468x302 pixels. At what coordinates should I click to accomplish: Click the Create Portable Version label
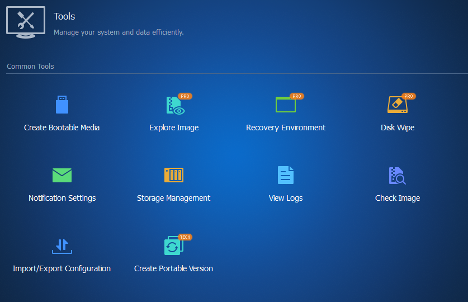[x=174, y=268]
